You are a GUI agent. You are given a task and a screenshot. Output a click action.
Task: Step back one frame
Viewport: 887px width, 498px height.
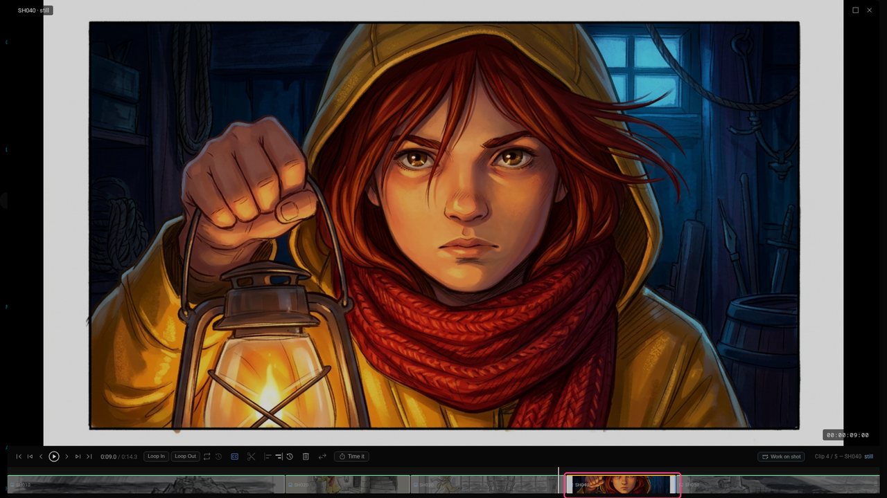[x=41, y=456]
